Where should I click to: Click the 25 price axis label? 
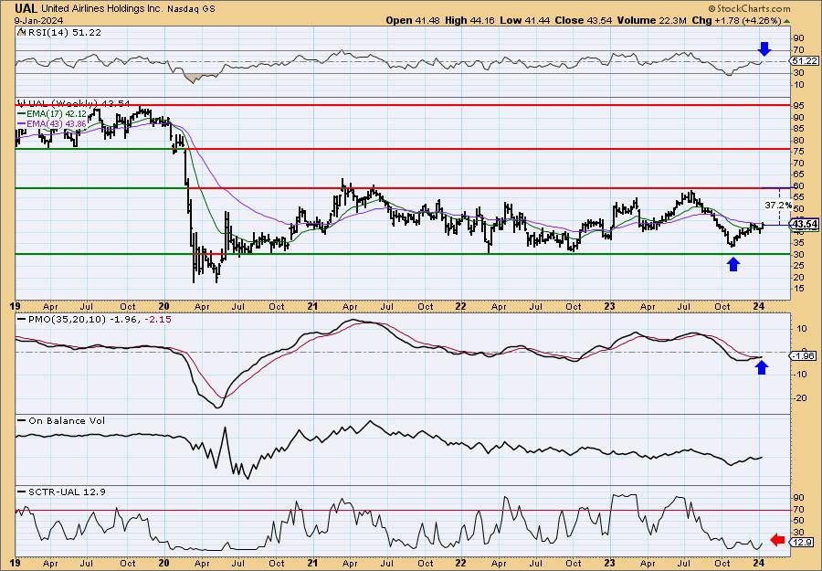(798, 266)
